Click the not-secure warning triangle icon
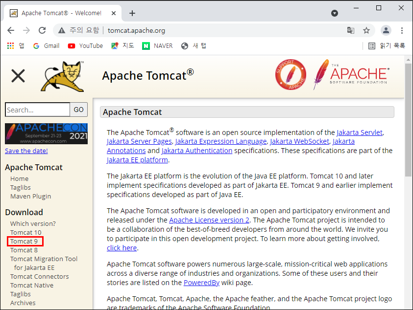The height and width of the screenshot is (310, 413). (62, 30)
